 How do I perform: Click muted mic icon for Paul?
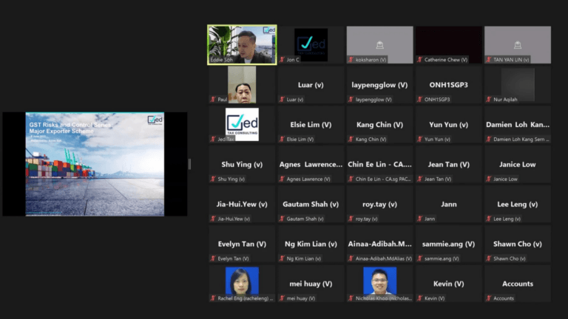213,99
